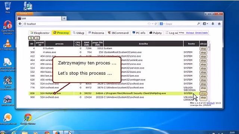Go to the browser home icon
Image resolution: width=239 pixels, height=134 pixels.
point(219,24)
